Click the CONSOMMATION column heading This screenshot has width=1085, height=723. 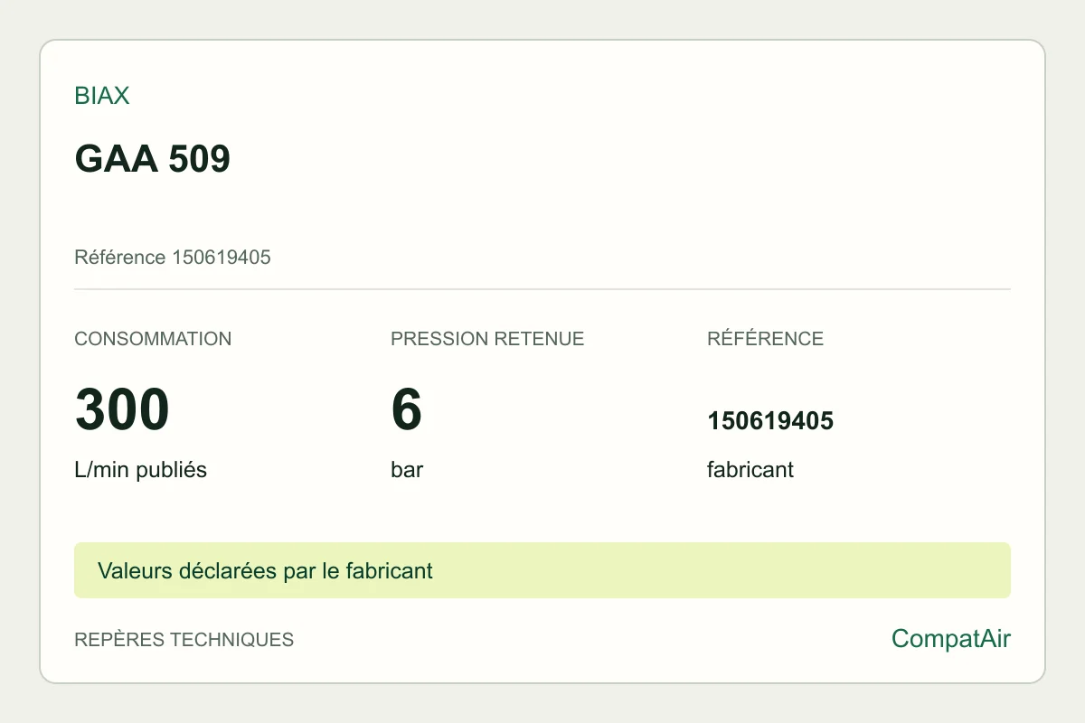click(x=153, y=339)
